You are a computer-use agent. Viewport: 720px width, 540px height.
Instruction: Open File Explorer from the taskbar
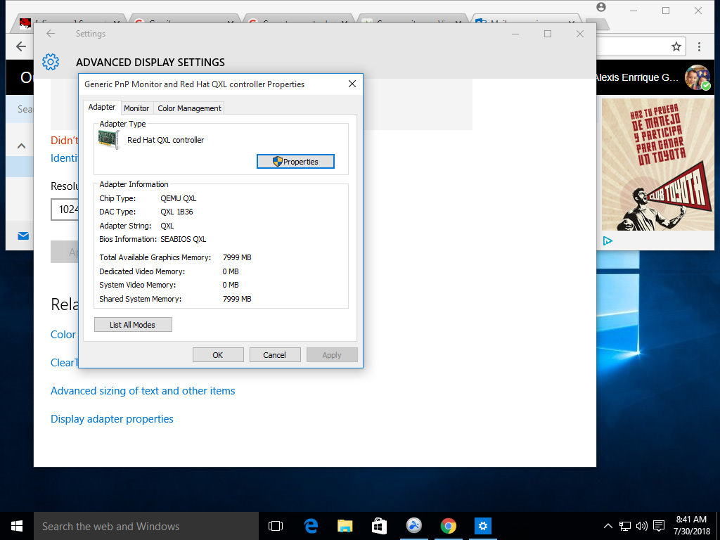click(345, 526)
